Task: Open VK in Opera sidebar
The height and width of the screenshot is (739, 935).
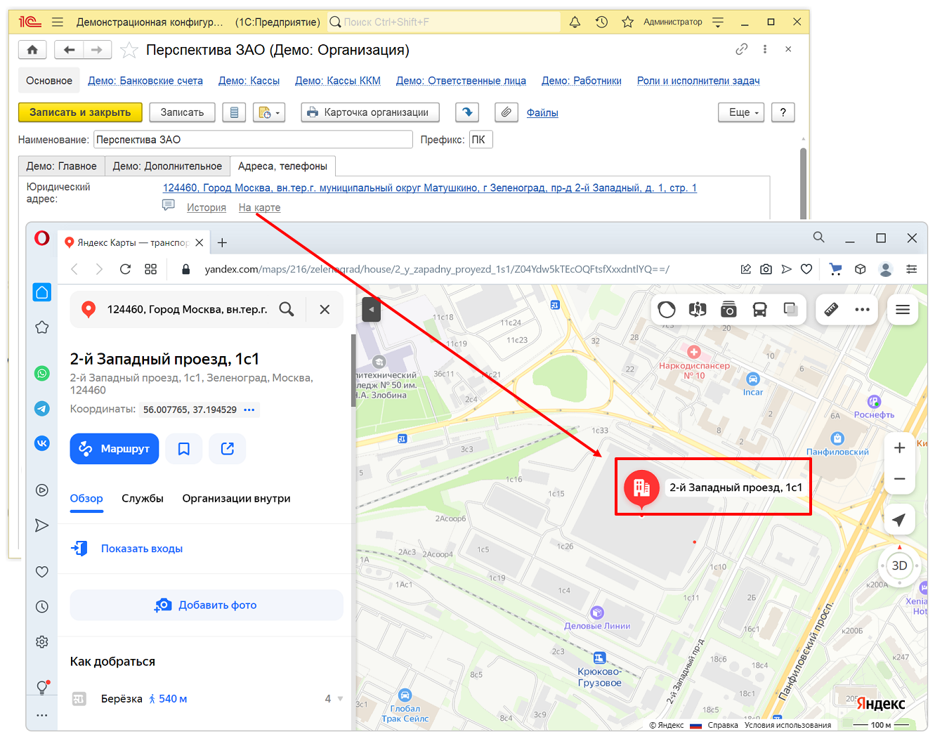Action: [42, 443]
